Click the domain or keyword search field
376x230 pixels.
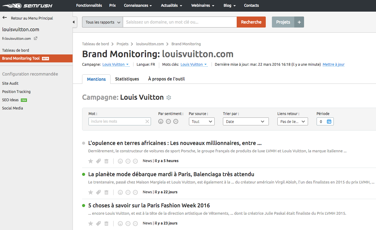tap(180, 22)
